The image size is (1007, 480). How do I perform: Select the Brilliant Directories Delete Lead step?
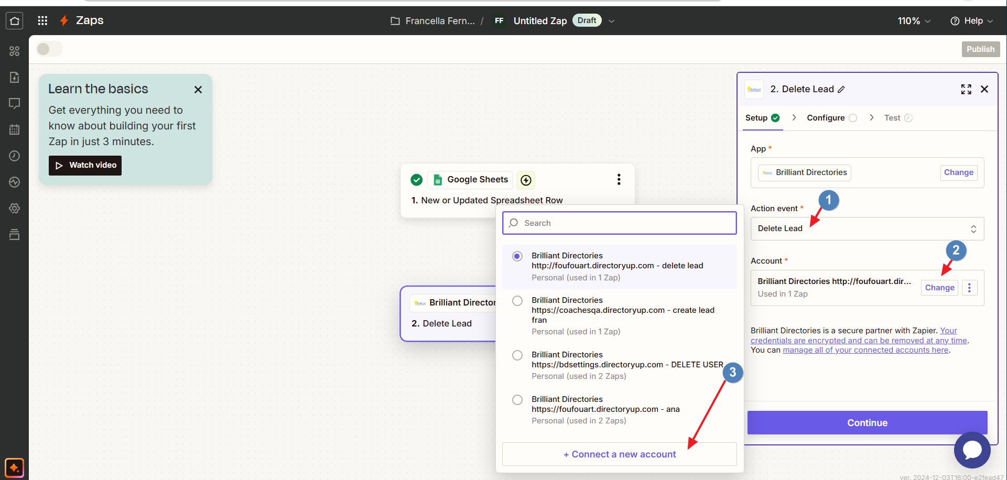click(448, 314)
